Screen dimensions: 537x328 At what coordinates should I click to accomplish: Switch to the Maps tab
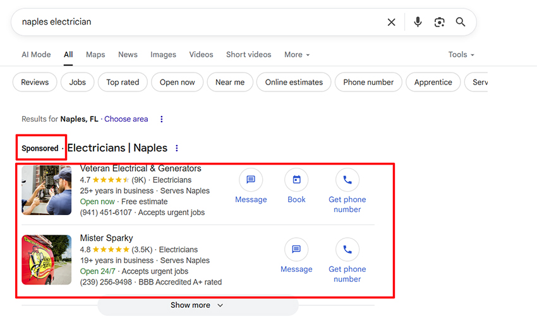(x=95, y=55)
